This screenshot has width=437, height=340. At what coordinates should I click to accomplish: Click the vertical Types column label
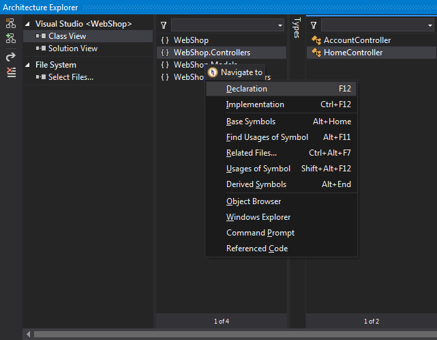(297, 27)
